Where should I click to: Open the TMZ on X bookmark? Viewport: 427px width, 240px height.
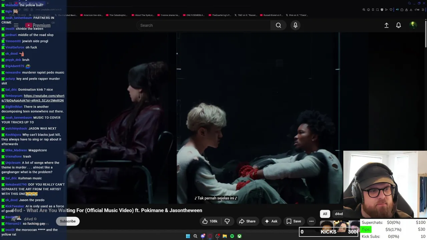246,15
